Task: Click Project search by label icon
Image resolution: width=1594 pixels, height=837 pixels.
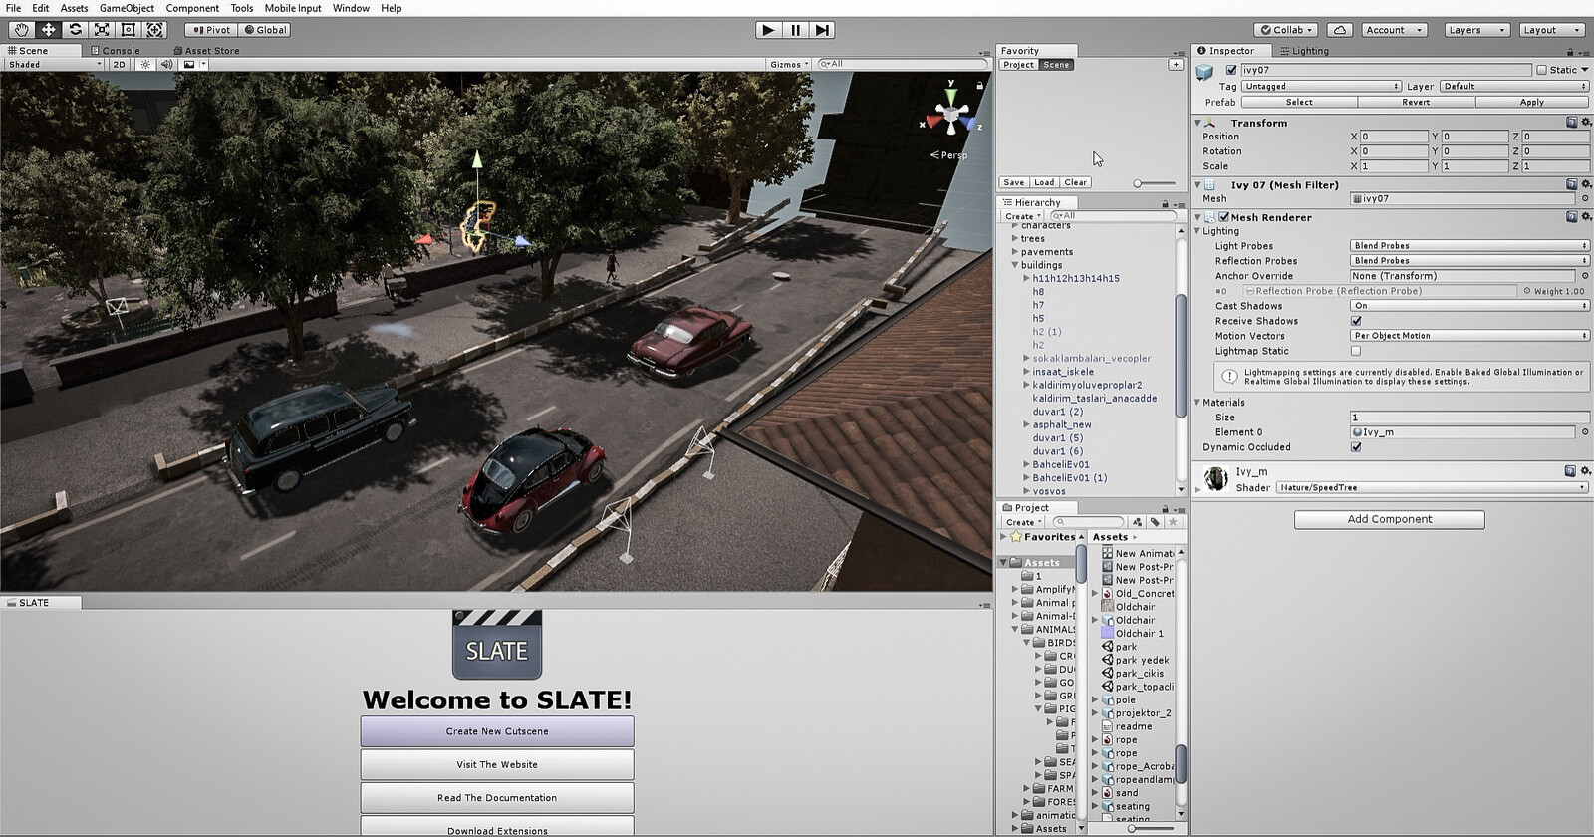Action: [1155, 521]
